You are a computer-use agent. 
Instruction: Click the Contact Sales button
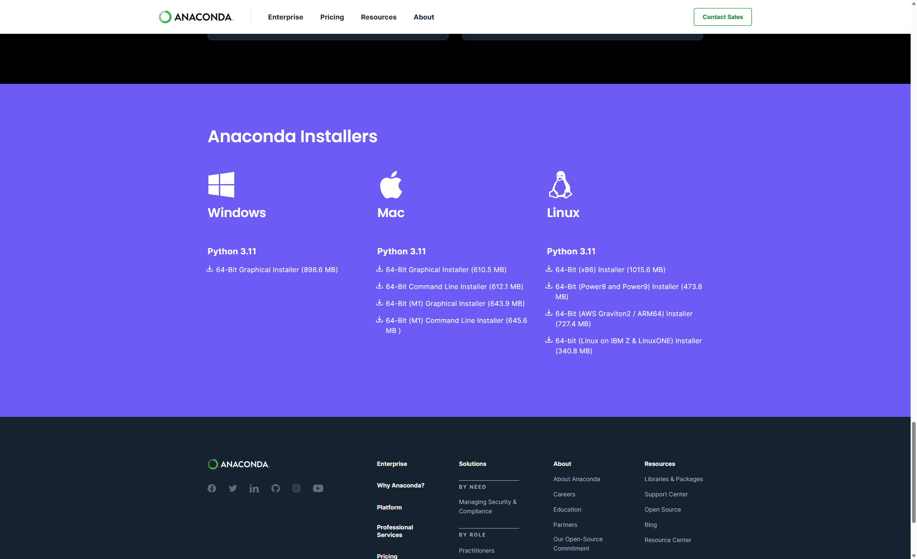pyautogui.click(x=723, y=17)
